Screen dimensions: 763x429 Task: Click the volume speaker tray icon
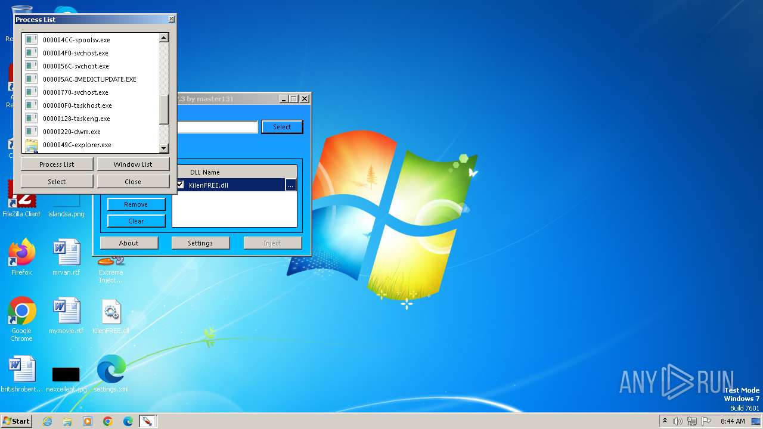[x=678, y=421]
